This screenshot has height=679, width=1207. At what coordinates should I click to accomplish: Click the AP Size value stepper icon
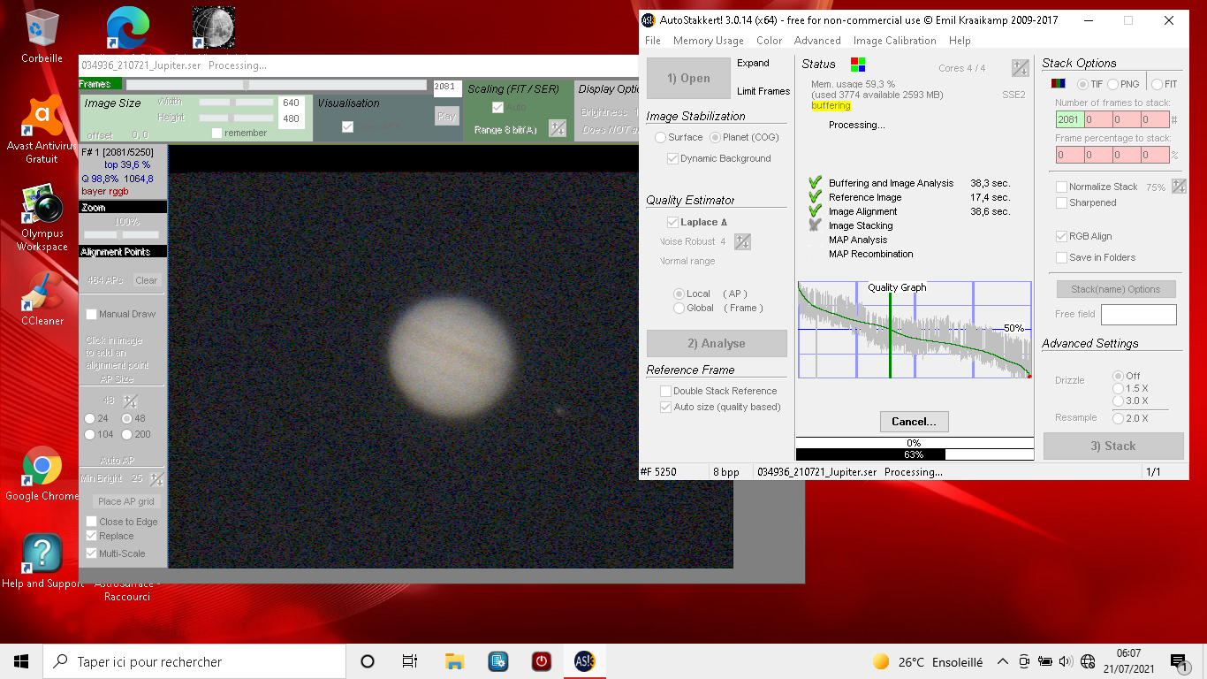(x=131, y=401)
